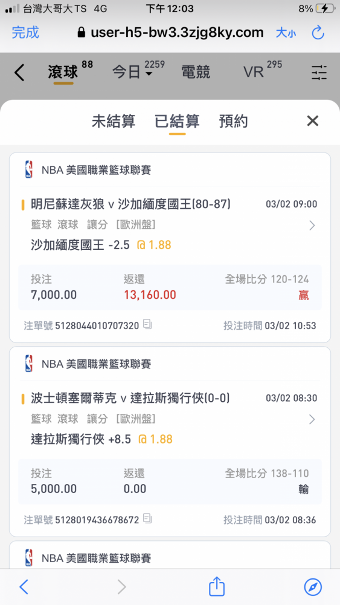
Task: Adjust text size with 大小 button
Action: [286, 33]
